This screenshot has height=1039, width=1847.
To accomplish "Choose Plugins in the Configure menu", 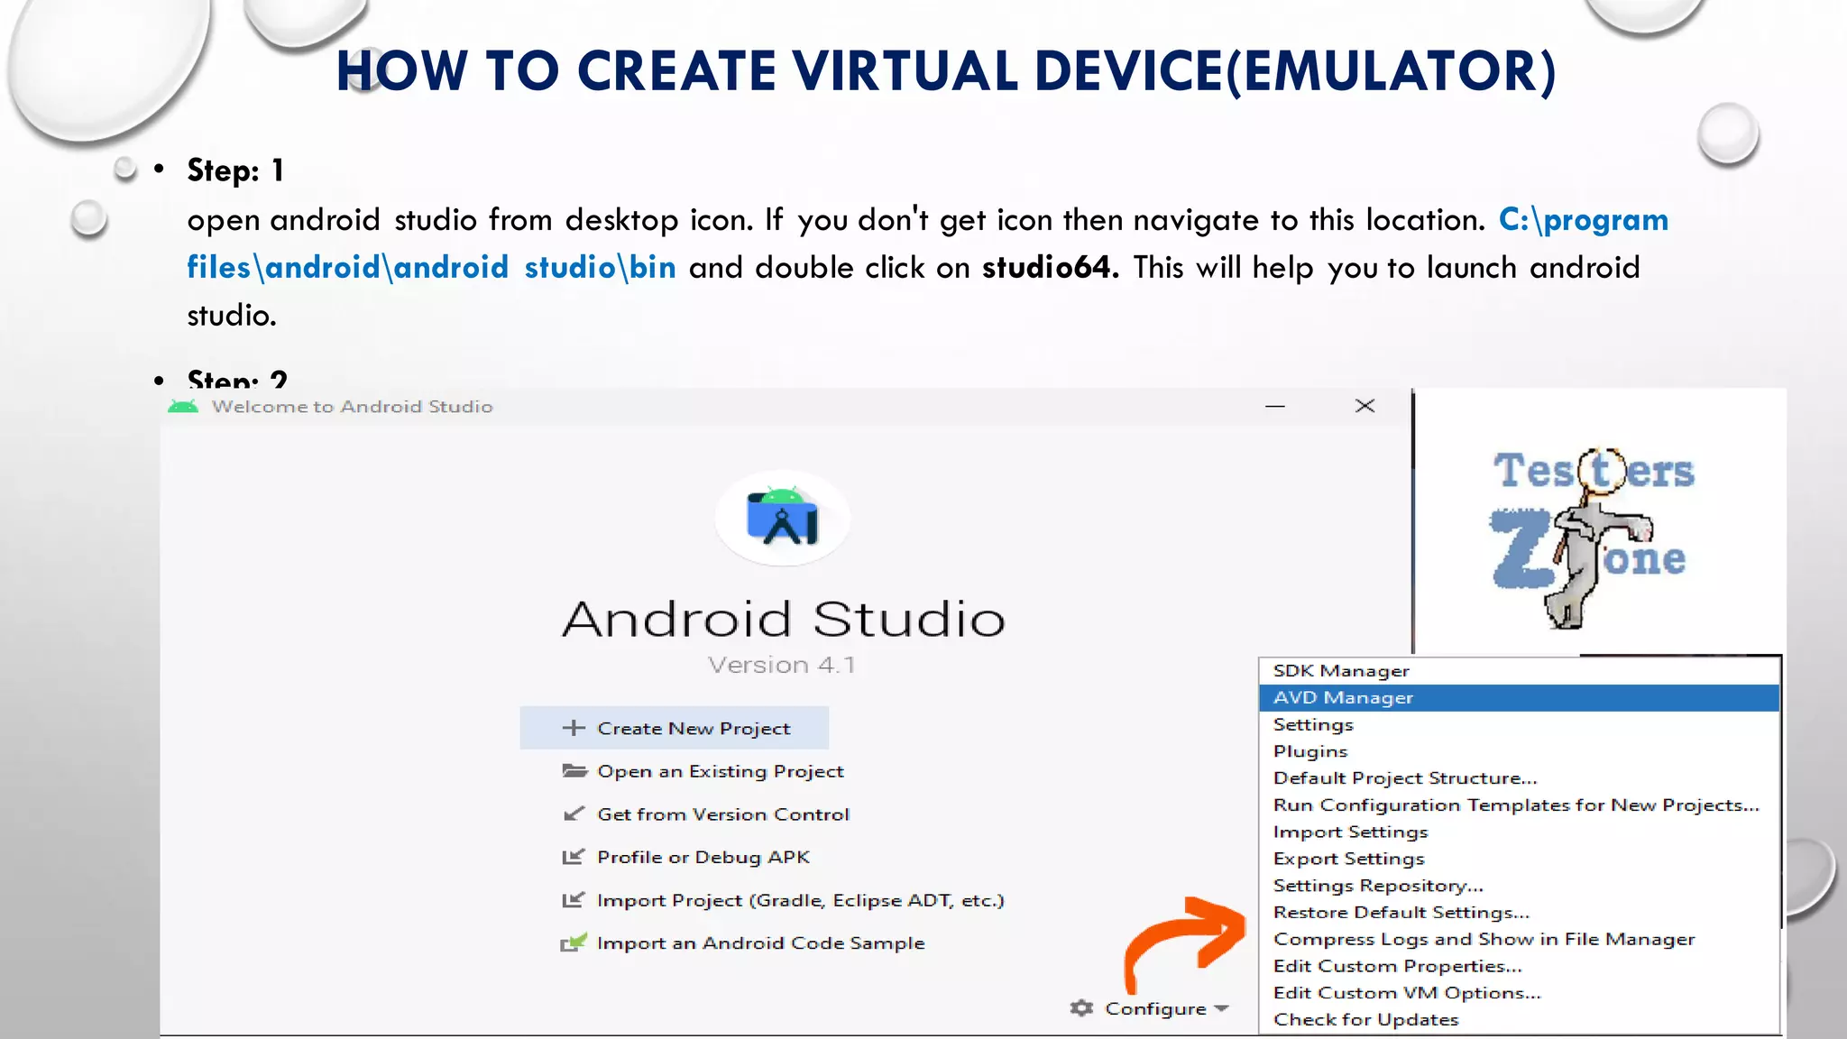I will [x=1520, y=751].
